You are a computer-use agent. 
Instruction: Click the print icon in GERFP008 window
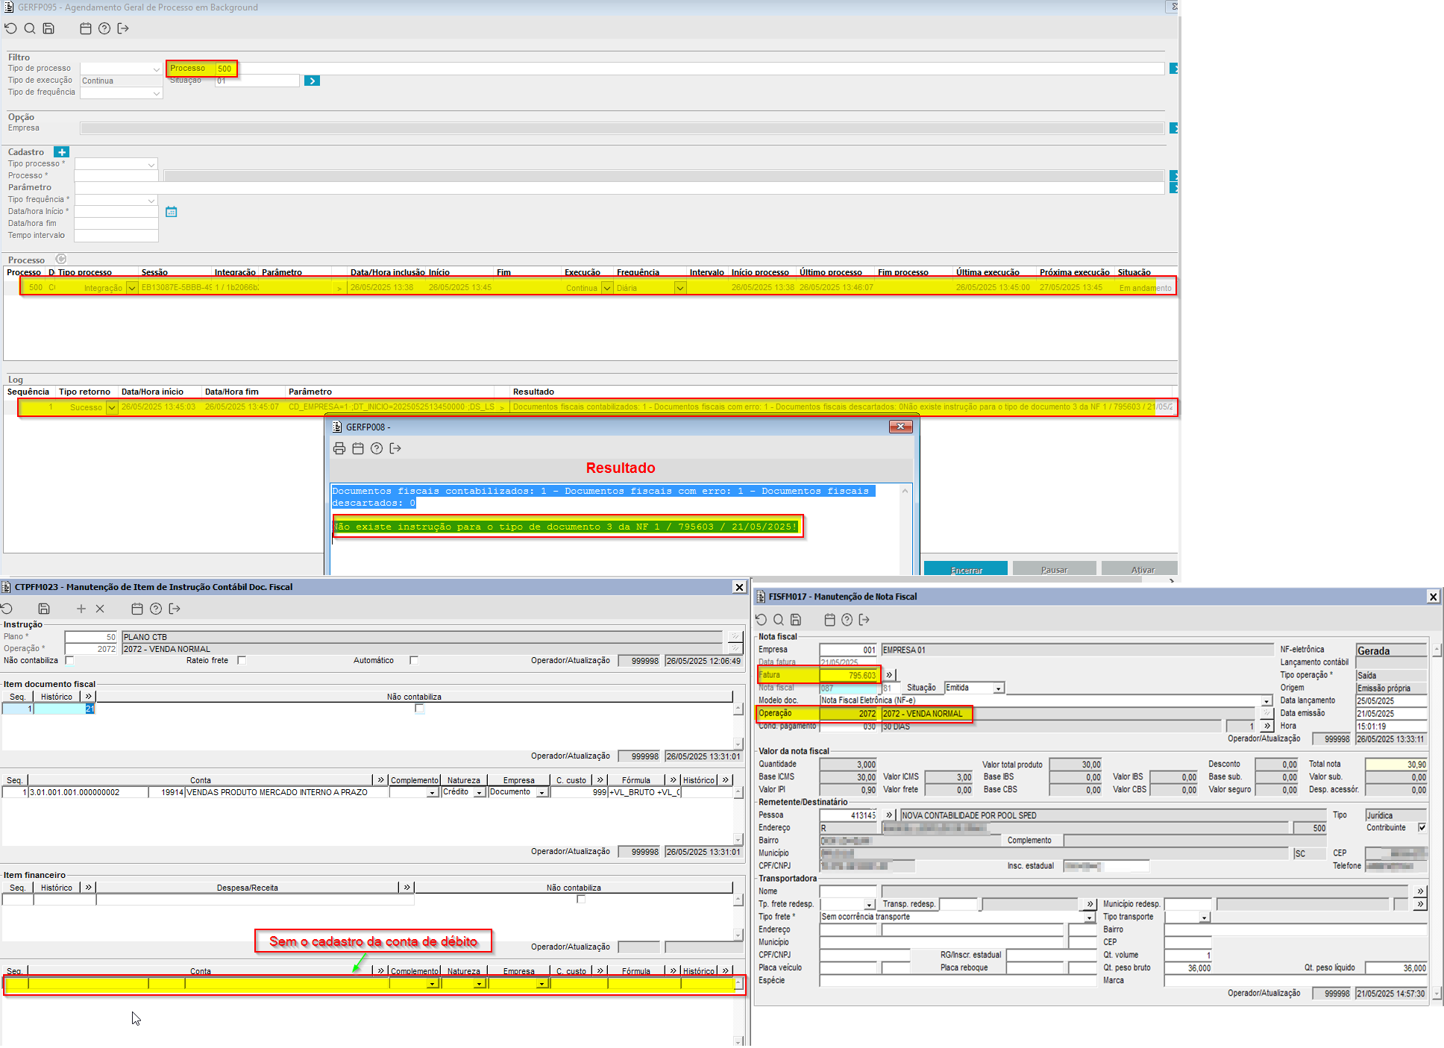click(339, 448)
